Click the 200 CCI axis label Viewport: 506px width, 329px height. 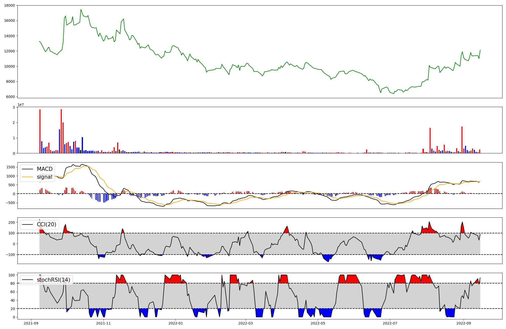tap(12, 222)
